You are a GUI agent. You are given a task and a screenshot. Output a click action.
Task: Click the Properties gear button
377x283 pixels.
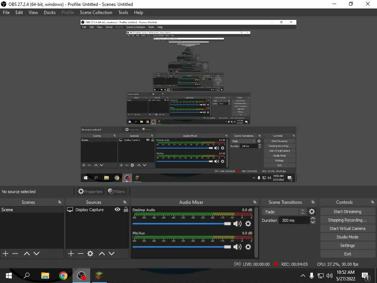91,192
